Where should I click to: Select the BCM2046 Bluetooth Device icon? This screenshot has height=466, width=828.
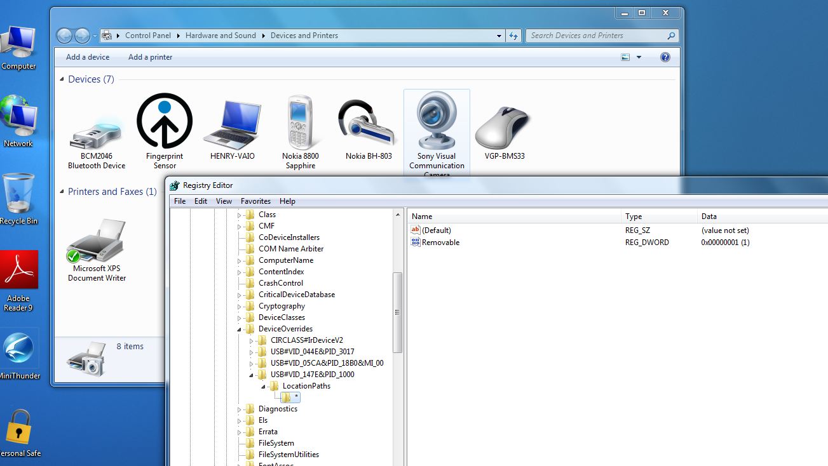pos(97,133)
